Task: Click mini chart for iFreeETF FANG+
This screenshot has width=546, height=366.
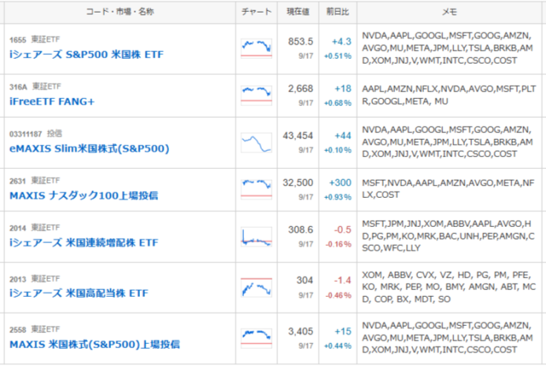Action: coord(256,96)
